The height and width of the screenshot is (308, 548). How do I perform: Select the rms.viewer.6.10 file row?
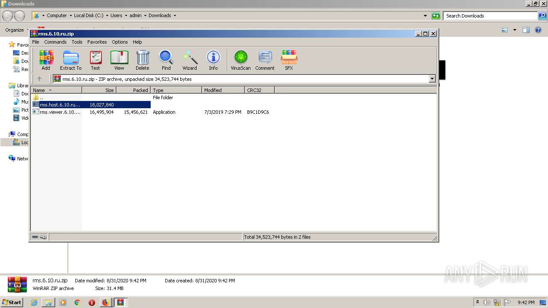pyautogui.click(x=151, y=112)
